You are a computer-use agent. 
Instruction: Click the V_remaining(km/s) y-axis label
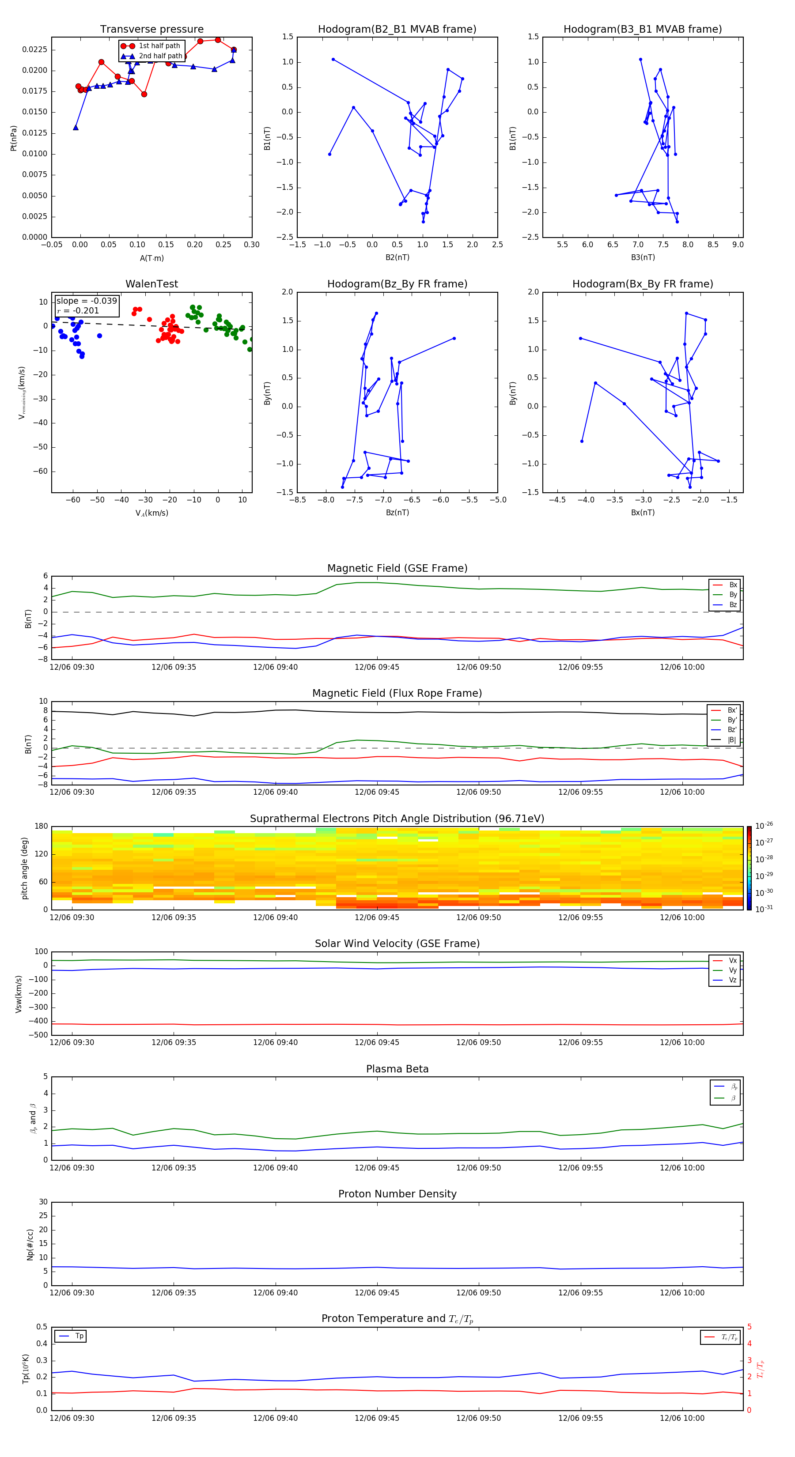point(22,393)
